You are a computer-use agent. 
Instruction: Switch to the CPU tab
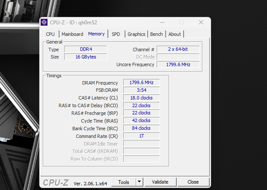[50, 34]
